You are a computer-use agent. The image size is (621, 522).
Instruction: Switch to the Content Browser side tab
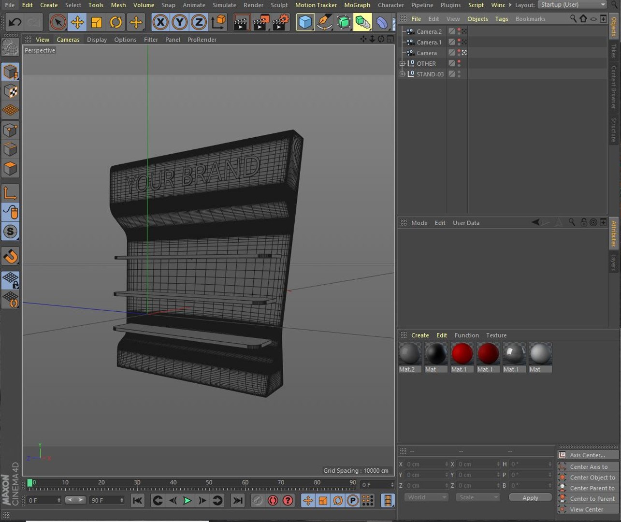[x=614, y=87]
